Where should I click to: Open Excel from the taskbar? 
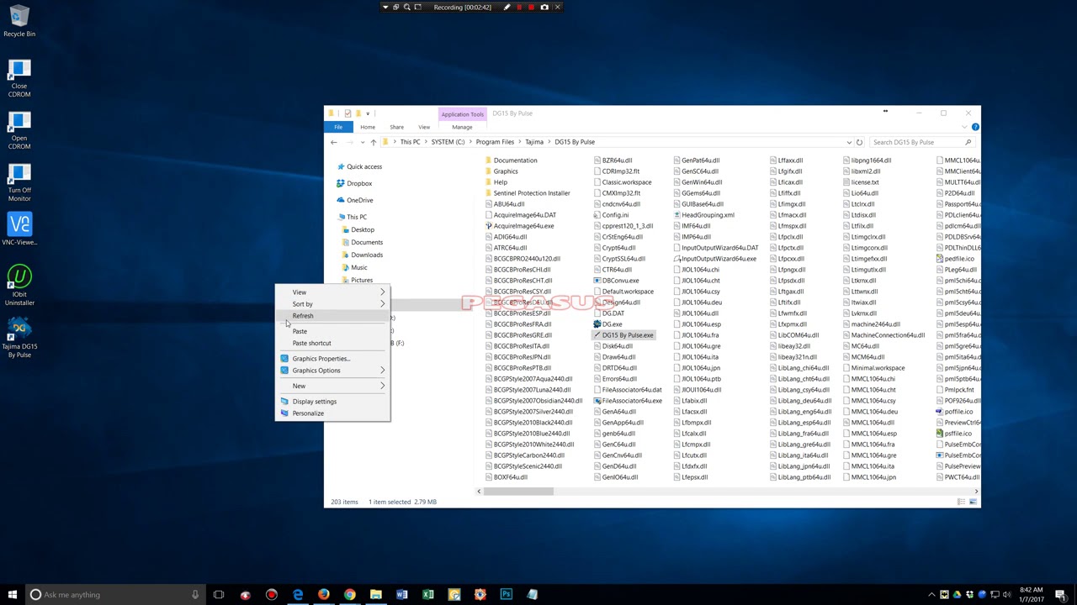pyautogui.click(x=428, y=595)
